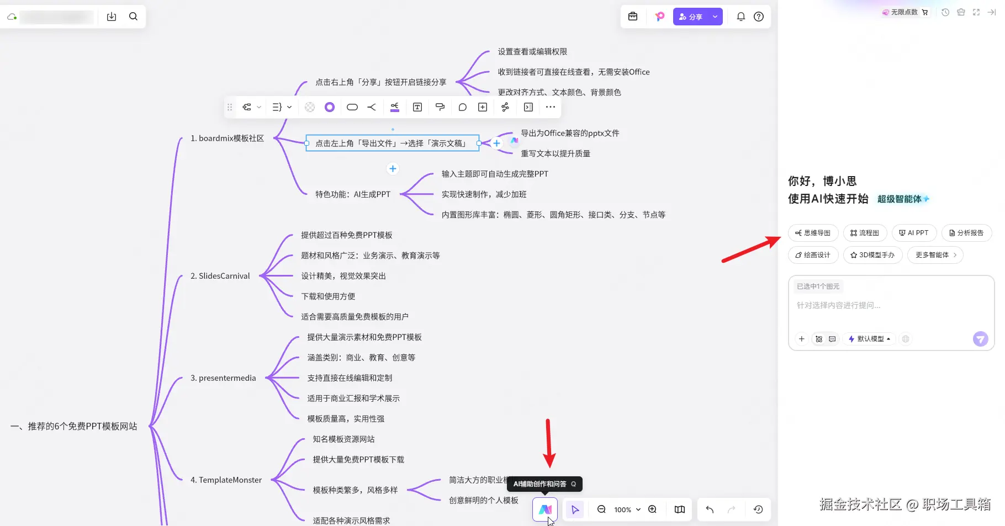Select the node 3. presentermedia
This screenshot has width=1005, height=526.
point(223,378)
